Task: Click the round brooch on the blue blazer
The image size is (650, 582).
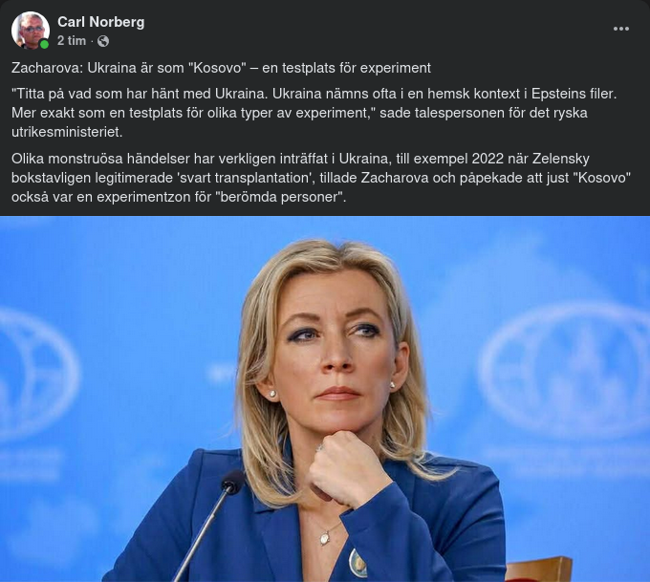Action: [357, 563]
